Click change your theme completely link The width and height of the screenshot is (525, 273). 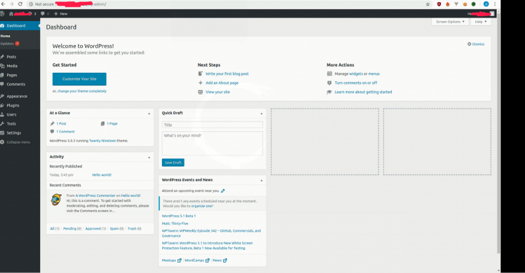coord(81,91)
